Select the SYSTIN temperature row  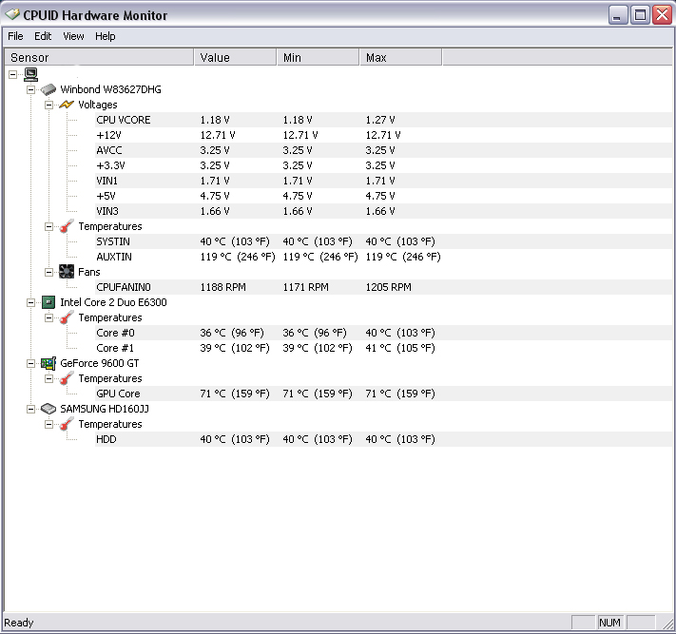384,241
